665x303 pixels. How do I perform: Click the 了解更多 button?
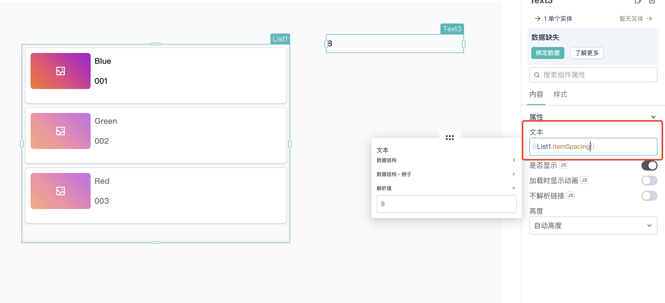587,53
